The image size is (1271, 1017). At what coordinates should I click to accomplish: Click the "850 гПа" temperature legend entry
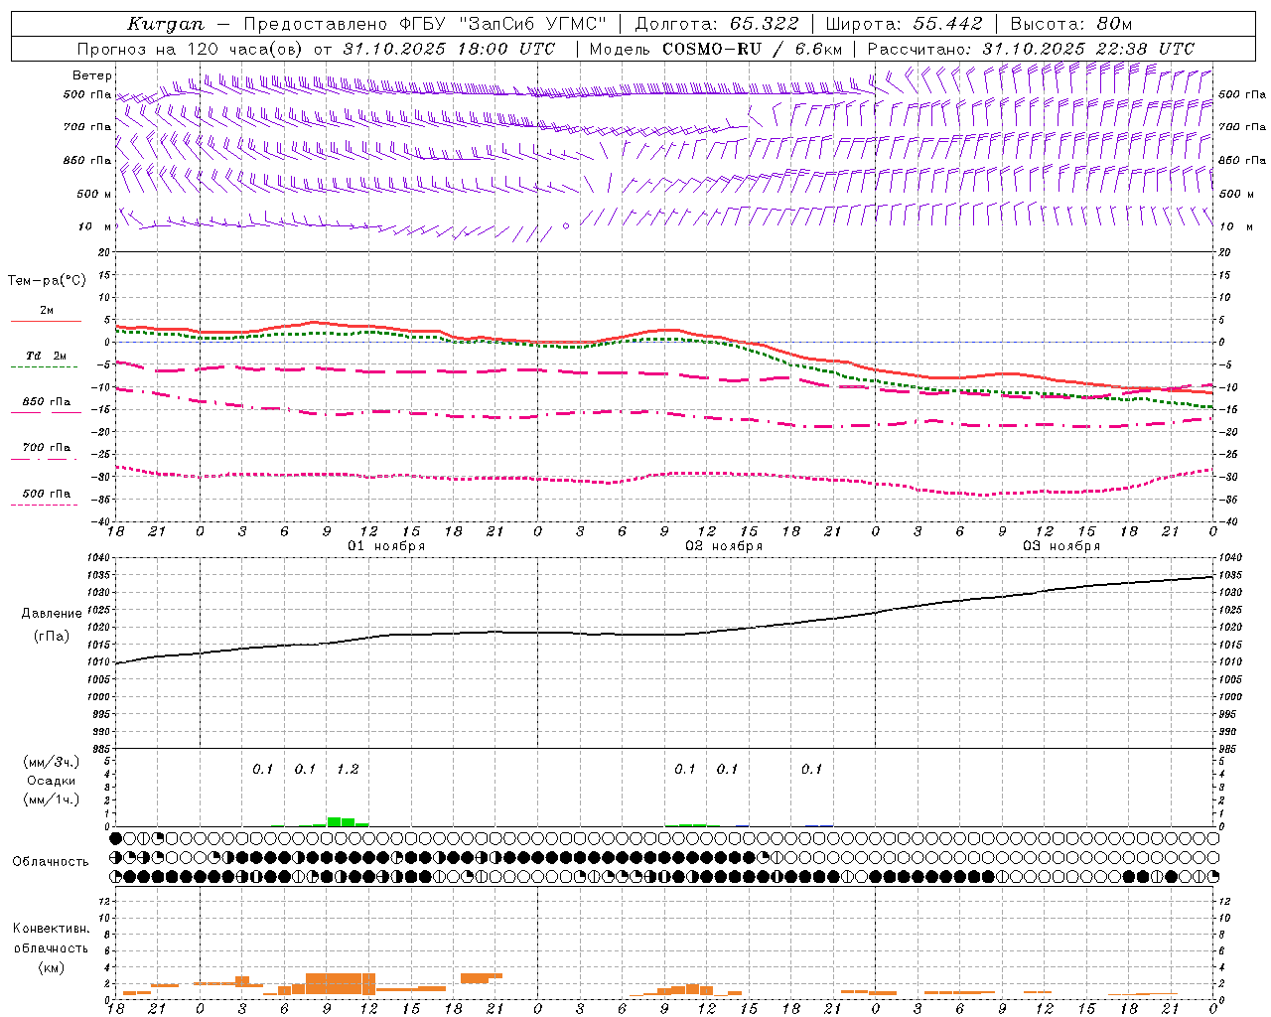click(46, 402)
